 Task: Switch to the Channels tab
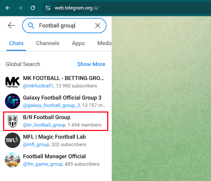[x=48, y=43]
